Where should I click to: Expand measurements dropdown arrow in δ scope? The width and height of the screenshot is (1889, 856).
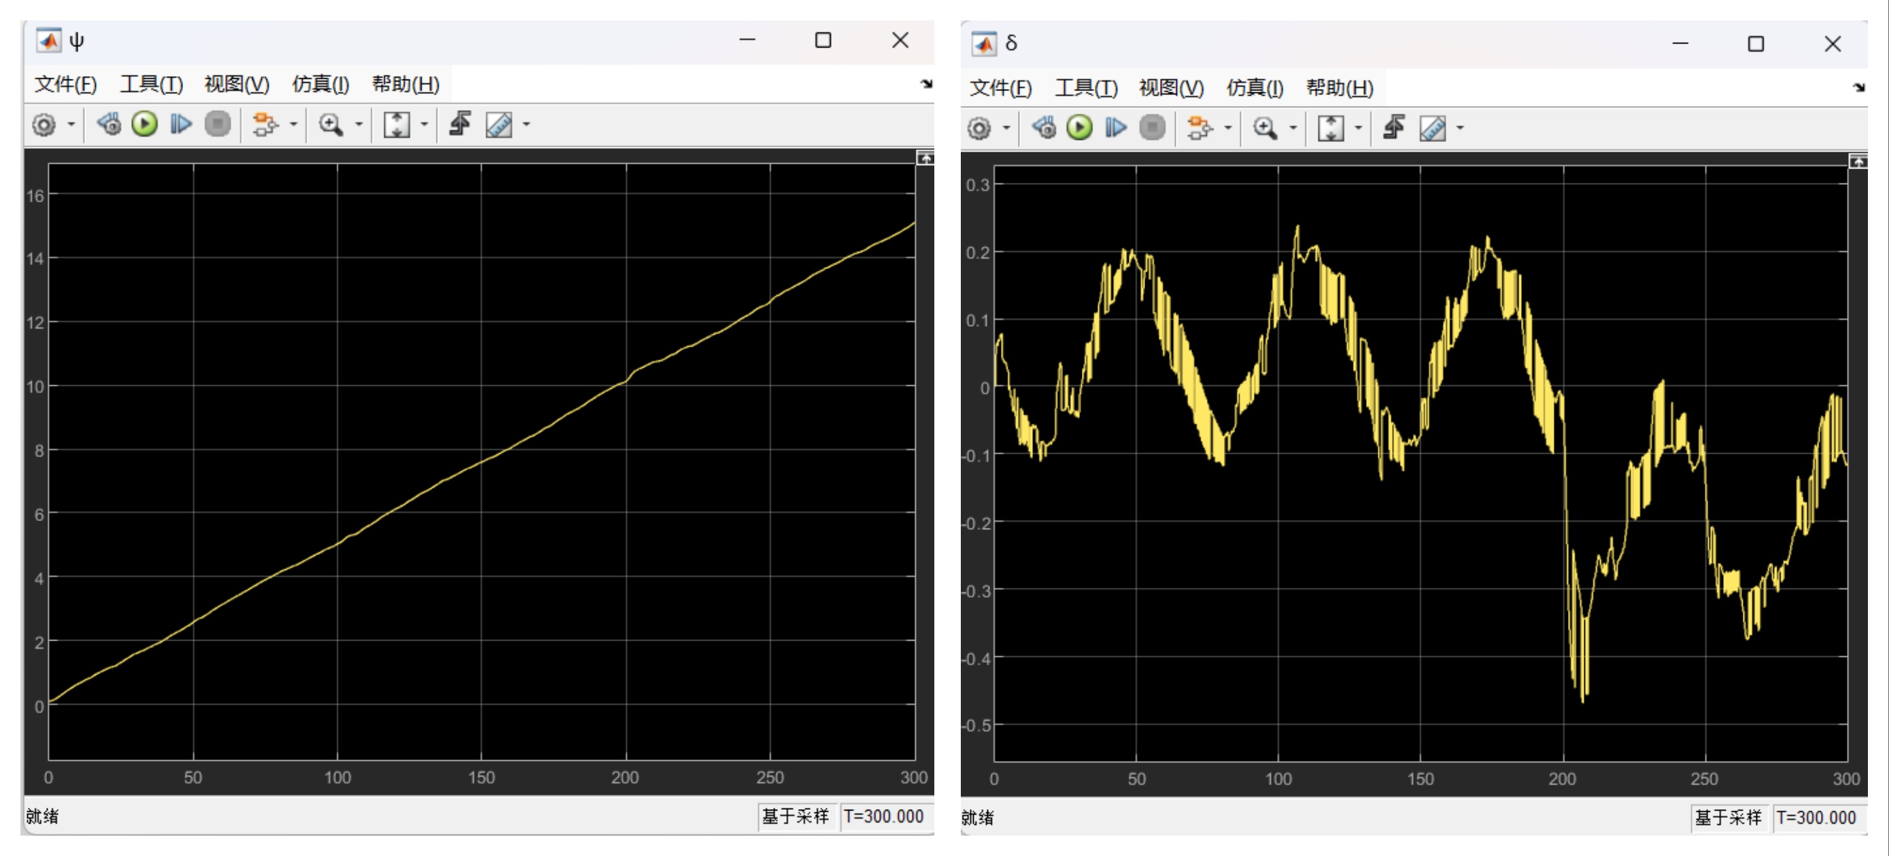(1460, 128)
